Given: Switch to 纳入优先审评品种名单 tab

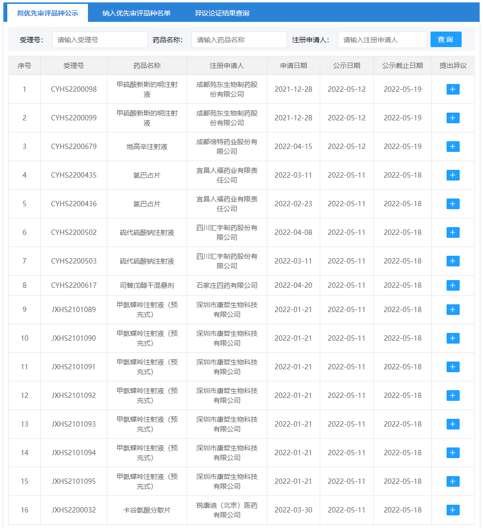Looking at the screenshot, I should click(137, 13).
